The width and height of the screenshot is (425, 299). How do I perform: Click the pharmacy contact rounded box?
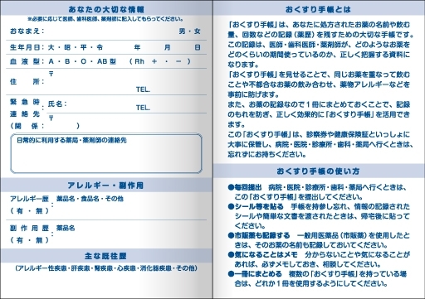106,153
